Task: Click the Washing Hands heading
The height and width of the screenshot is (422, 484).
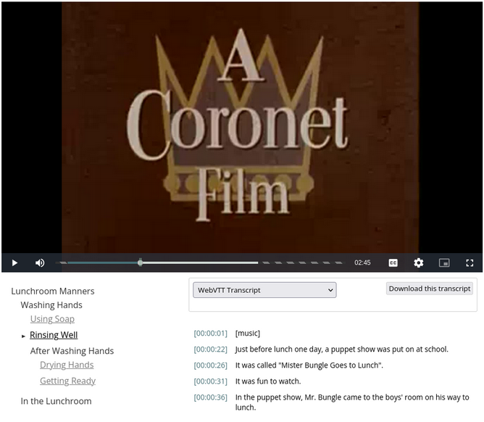Action: pyautogui.click(x=51, y=305)
